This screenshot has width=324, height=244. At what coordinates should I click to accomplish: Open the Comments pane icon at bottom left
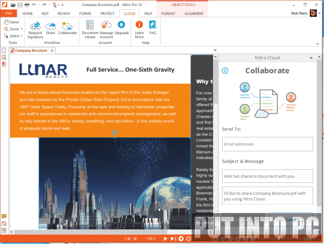coord(4,216)
